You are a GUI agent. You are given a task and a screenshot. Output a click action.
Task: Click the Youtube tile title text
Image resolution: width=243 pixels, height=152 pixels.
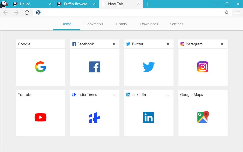[25, 95]
